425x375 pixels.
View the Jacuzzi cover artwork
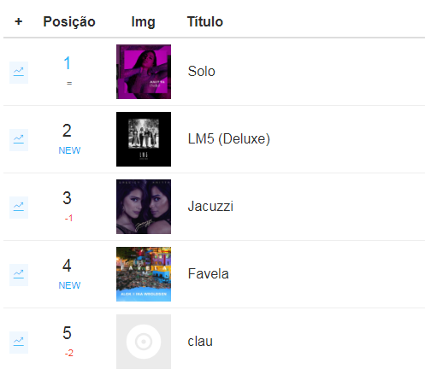pyautogui.click(x=144, y=207)
